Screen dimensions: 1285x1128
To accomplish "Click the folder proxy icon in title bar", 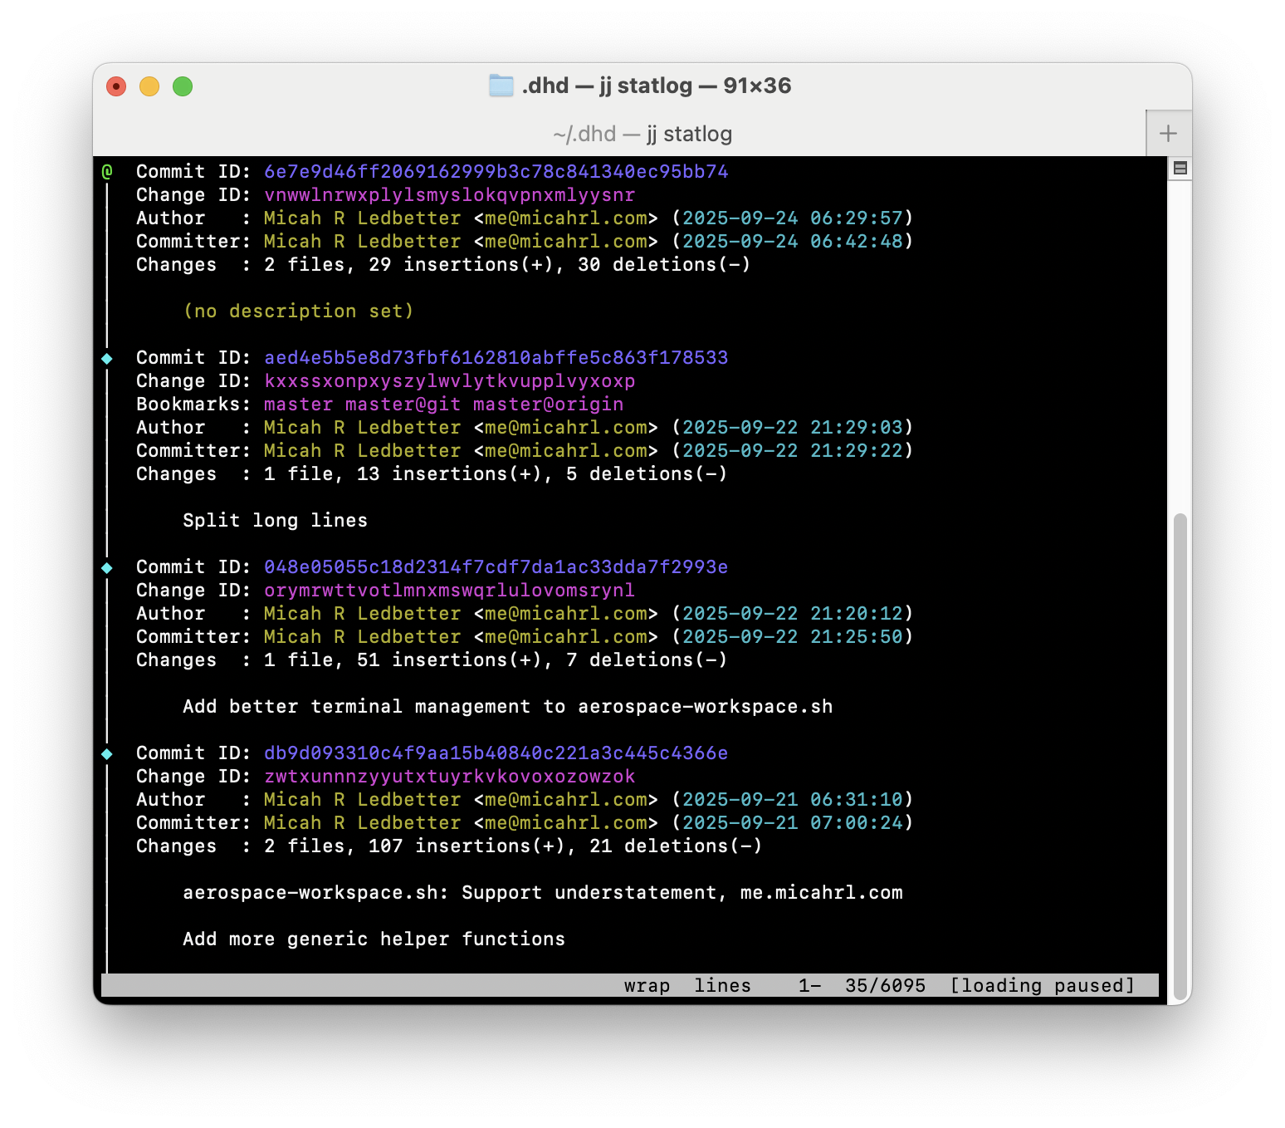I will click(501, 86).
